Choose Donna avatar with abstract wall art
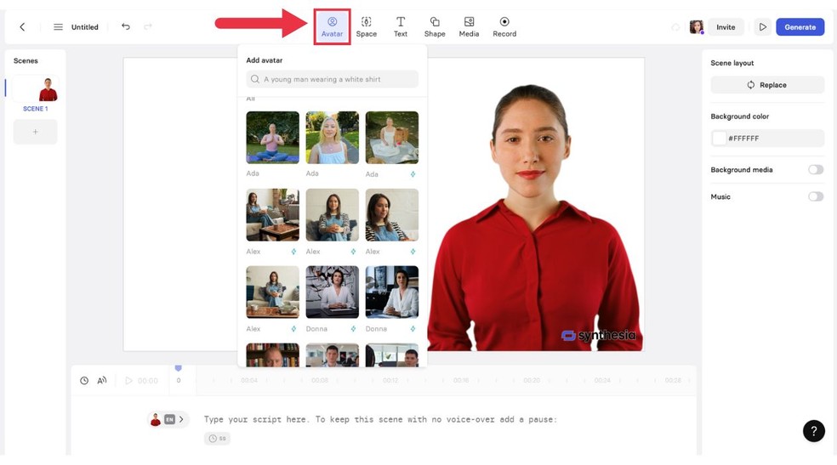This screenshot has height=465, width=837. pos(332,292)
